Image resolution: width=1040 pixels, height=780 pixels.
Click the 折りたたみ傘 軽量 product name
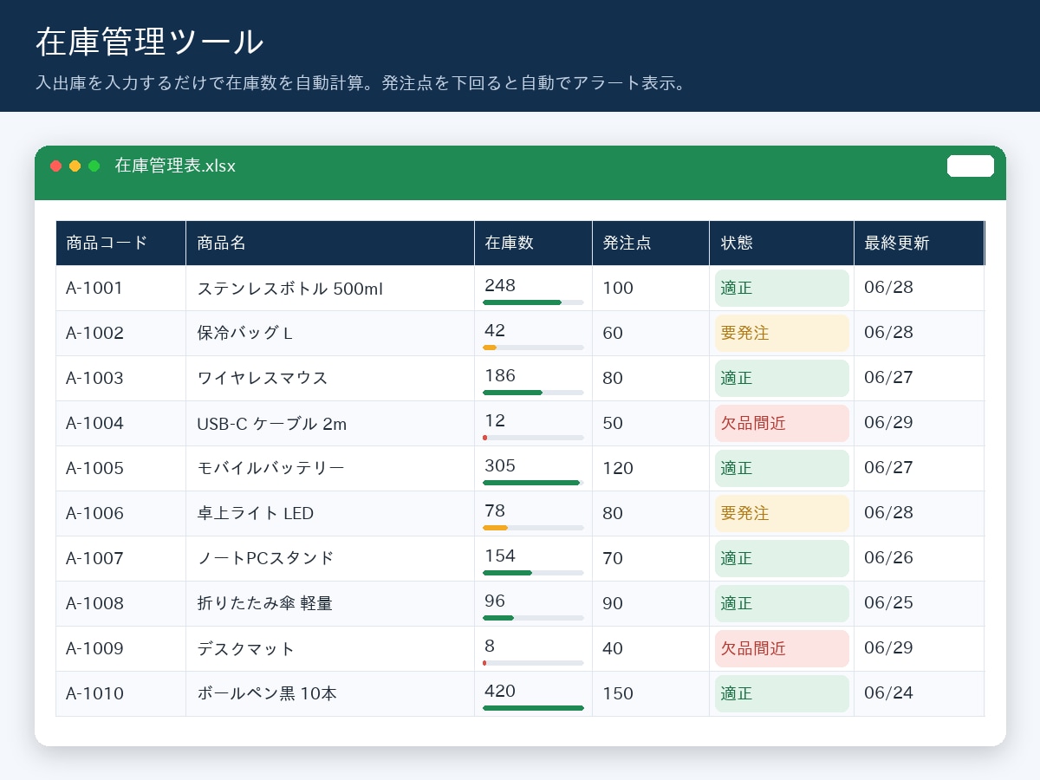pos(265,604)
